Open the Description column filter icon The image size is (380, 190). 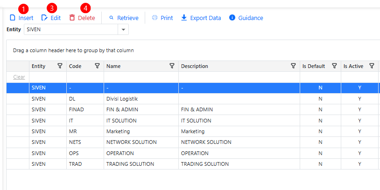293,66
